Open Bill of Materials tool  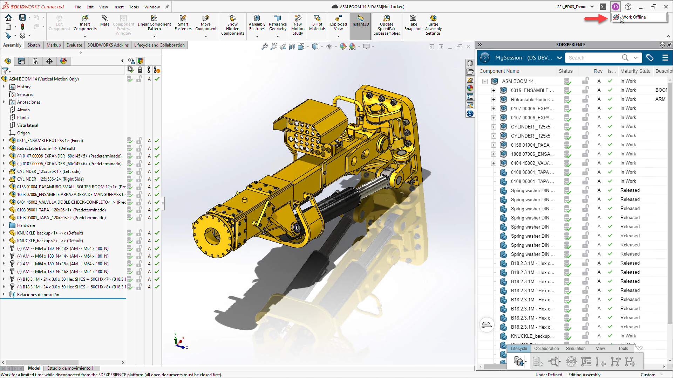pos(317,18)
